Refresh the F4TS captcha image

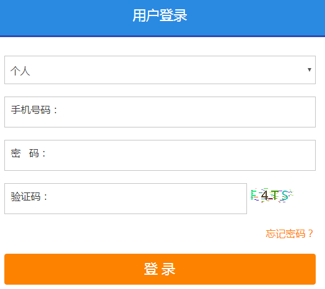click(x=272, y=196)
